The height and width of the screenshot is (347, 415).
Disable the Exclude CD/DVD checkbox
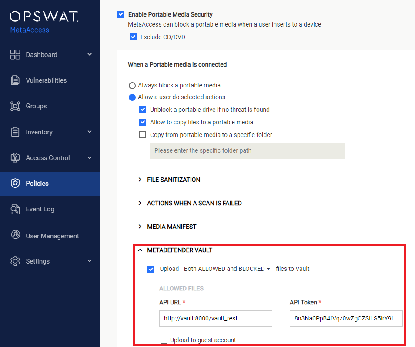click(x=133, y=37)
